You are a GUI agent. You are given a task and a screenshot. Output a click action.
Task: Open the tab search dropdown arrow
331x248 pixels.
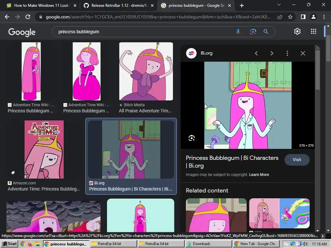(279, 5)
